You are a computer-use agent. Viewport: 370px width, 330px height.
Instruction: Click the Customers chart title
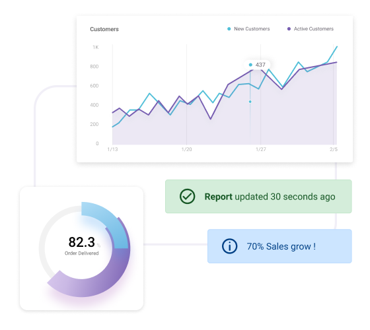pos(104,29)
